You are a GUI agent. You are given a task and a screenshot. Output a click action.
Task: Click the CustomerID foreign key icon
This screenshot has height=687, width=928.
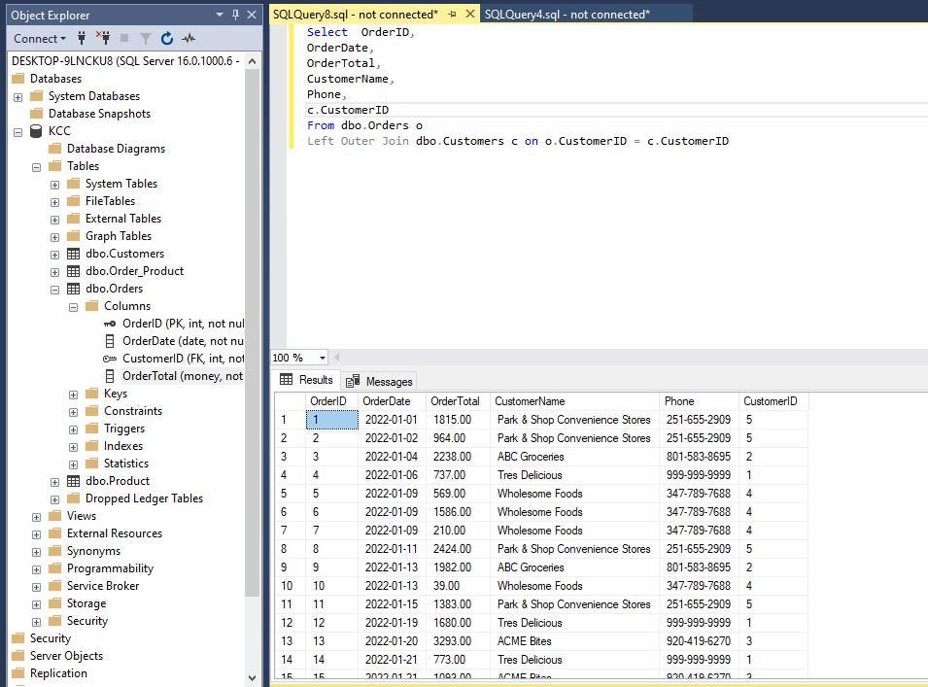pyautogui.click(x=109, y=358)
